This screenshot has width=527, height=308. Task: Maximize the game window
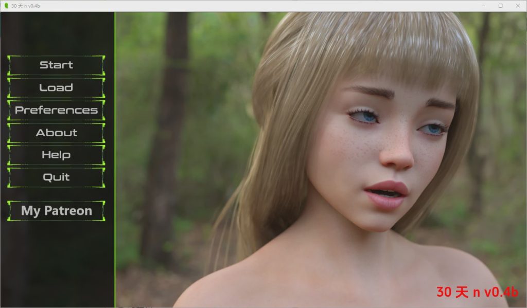(x=500, y=6)
